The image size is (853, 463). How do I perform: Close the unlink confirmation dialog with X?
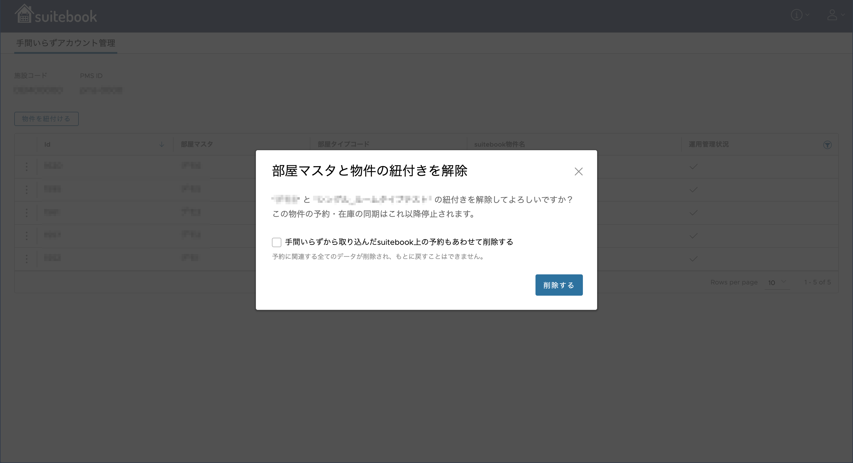578,171
